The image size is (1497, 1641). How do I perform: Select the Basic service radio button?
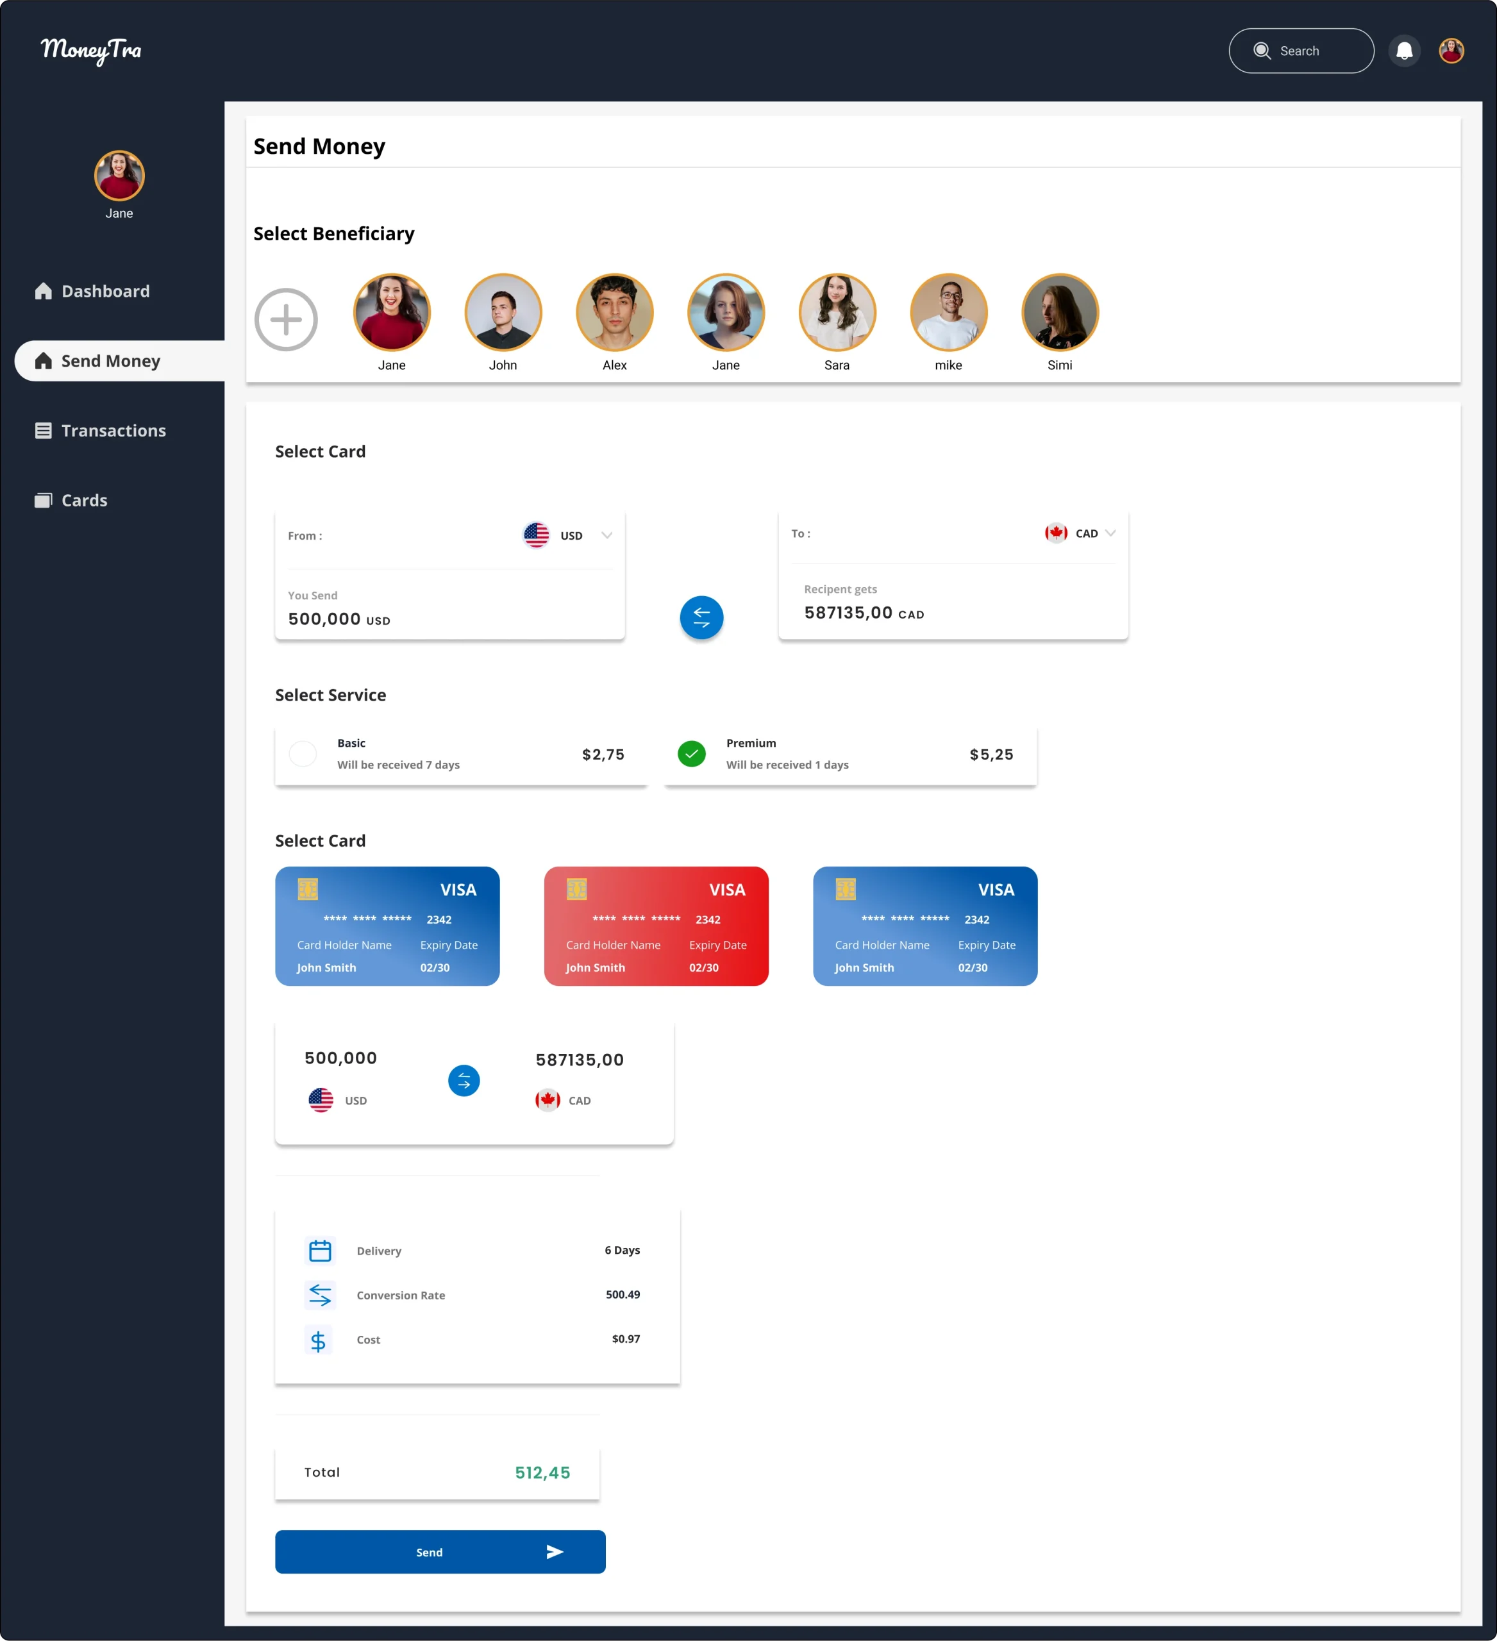pos(303,754)
